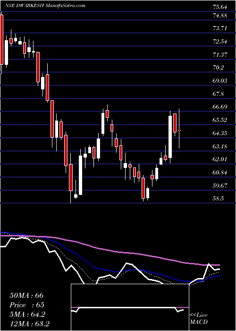
Task: Click the 74.88 price axis label
Action: [x=220, y=16]
